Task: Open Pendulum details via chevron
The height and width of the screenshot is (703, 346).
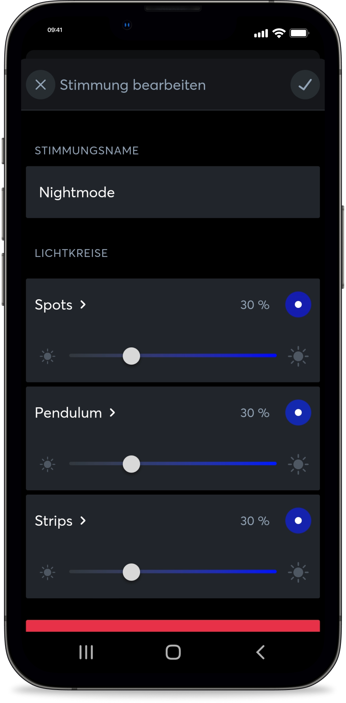Action: pyautogui.click(x=113, y=412)
